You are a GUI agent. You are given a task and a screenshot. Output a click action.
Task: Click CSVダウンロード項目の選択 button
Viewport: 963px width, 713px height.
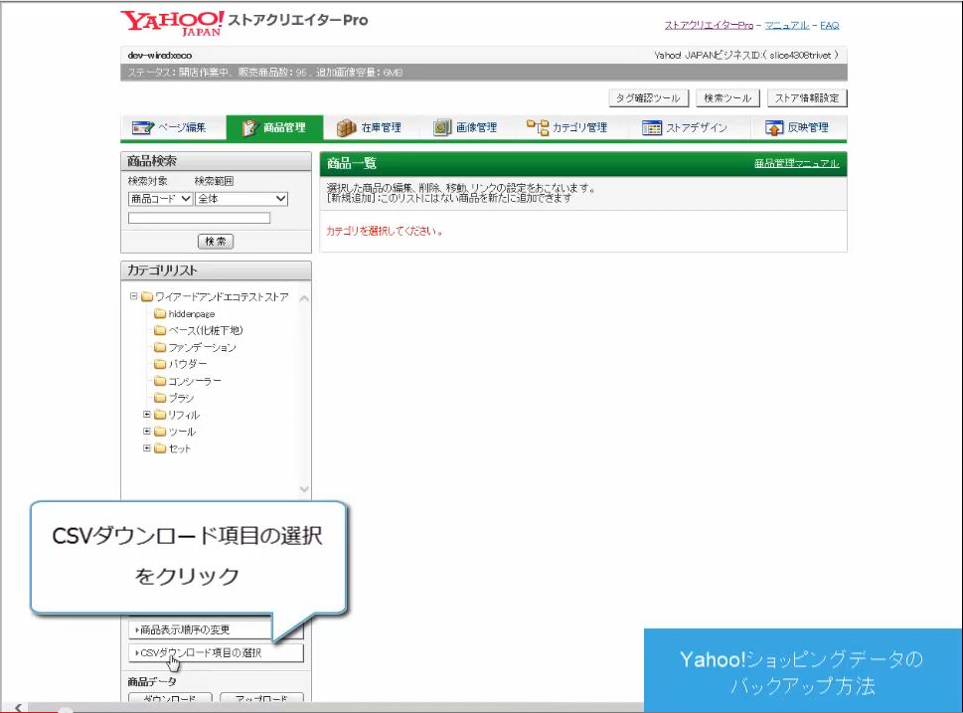pyautogui.click(x=216, y=652)
